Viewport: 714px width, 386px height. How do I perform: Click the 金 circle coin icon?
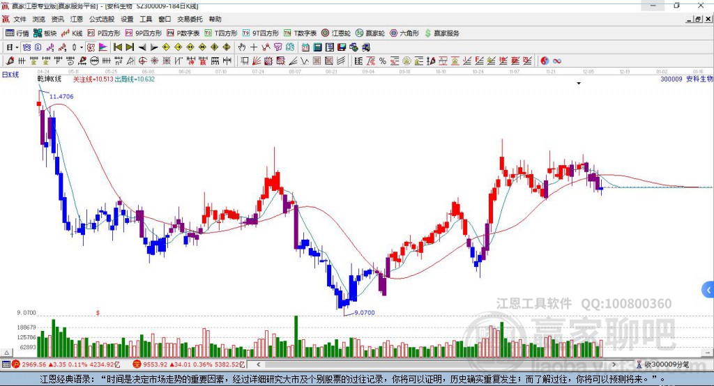click(x=407, y=61)
